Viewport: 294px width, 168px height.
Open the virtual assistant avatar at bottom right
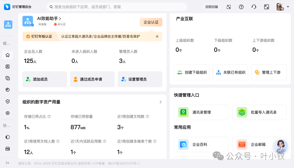tap(280, 146)
